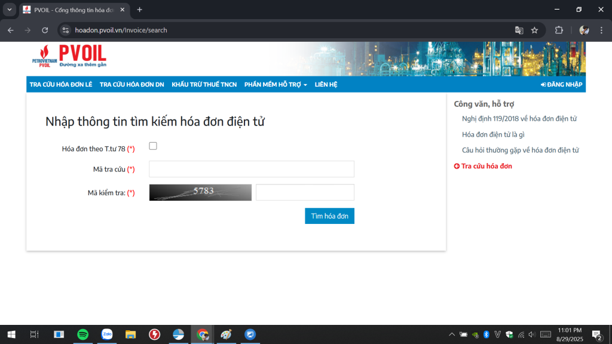This screenshot has width=612, height=344.
Task: Open Hóa đơn điện tử là gì link
Action: 493,134
